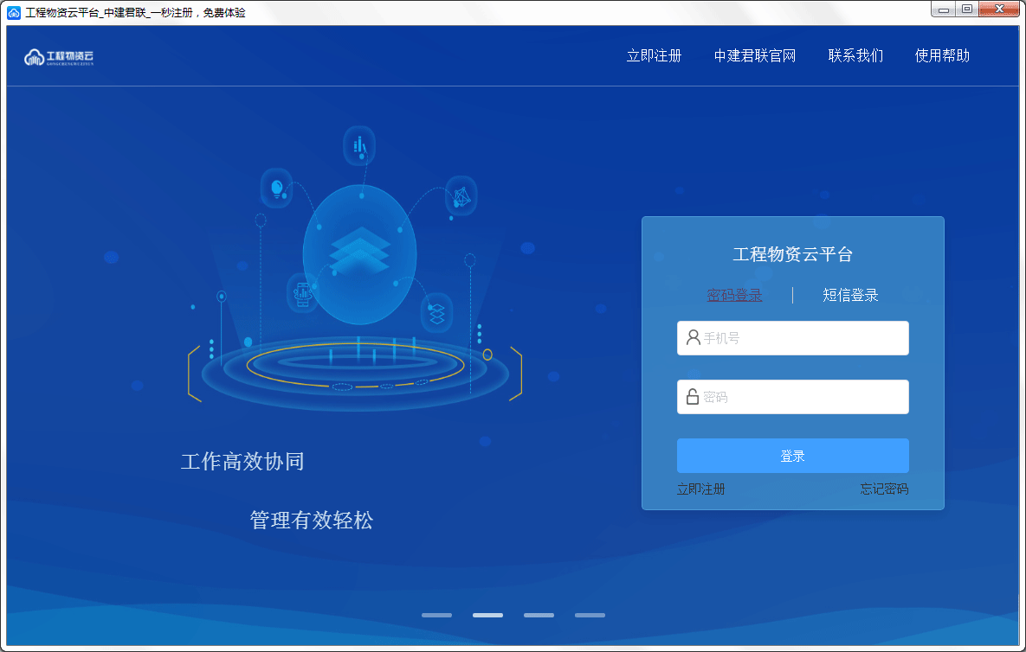Focus the 手机号 input field
Image resolution: width=1026 pixels, height=652 pixels.
[x=792, y=338]
